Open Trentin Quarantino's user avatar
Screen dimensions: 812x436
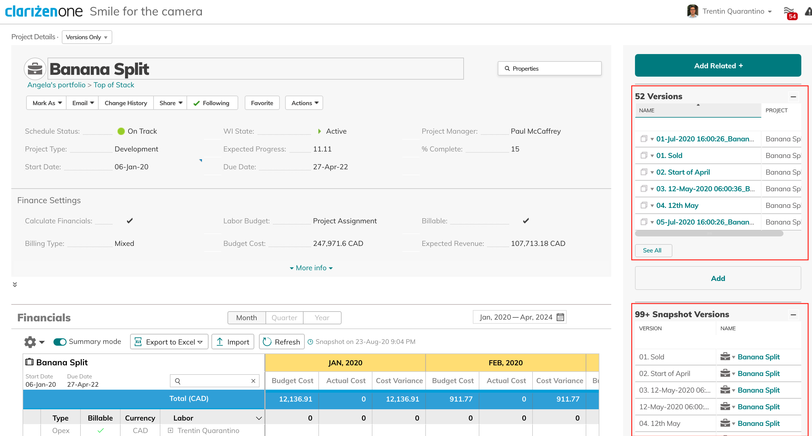coord(693,11)
